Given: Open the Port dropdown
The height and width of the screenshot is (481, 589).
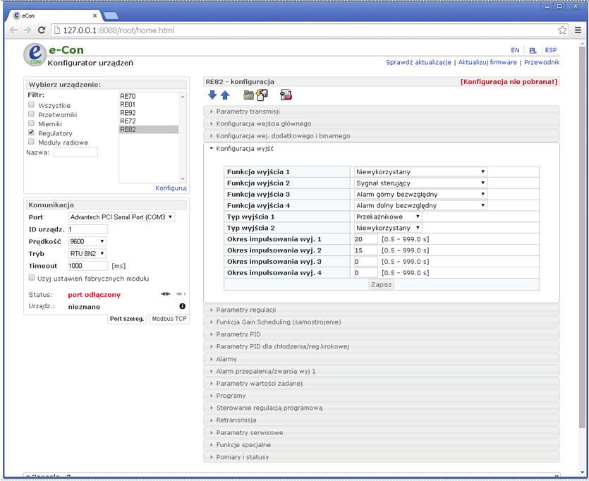Looking at the screenshot, I should click(x=121, y=217).
